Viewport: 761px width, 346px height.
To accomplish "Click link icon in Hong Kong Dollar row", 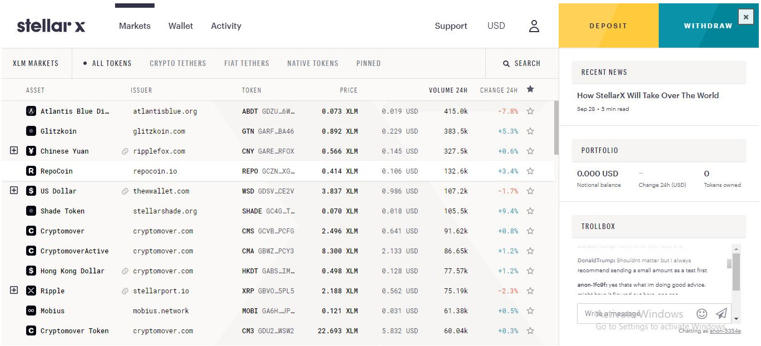I will point(125,271).
